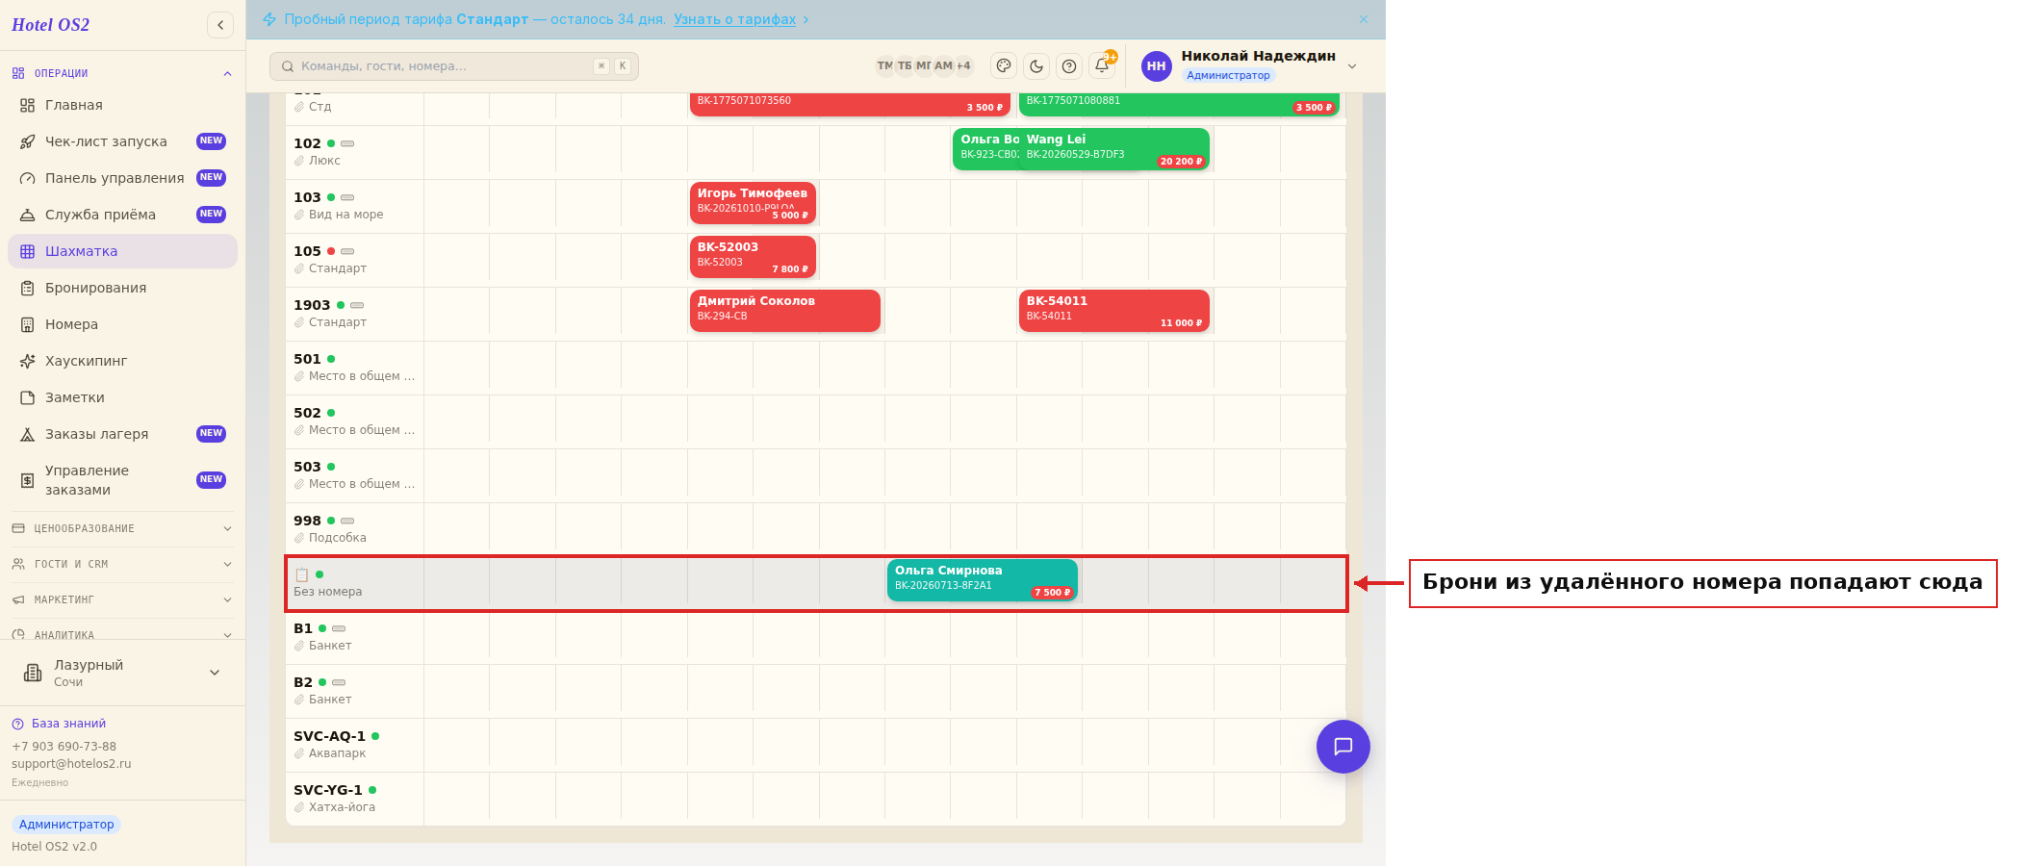The width and height of the screenshot is (2020, 866).
Task: Open the База знаний link
Action: (68, 724)
